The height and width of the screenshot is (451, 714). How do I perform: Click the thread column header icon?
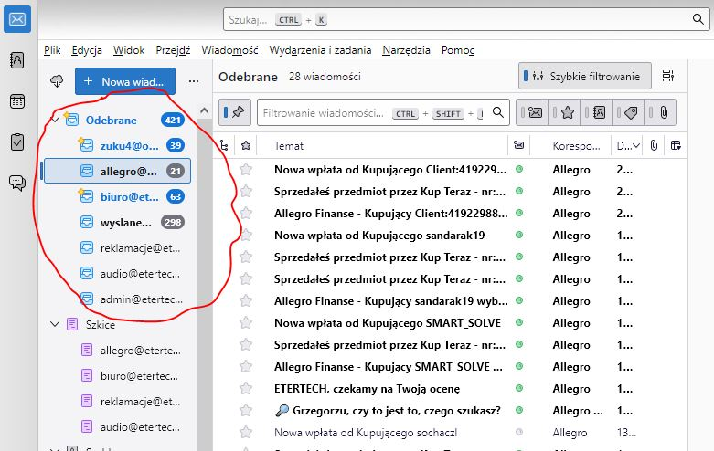tap(224, 145)
